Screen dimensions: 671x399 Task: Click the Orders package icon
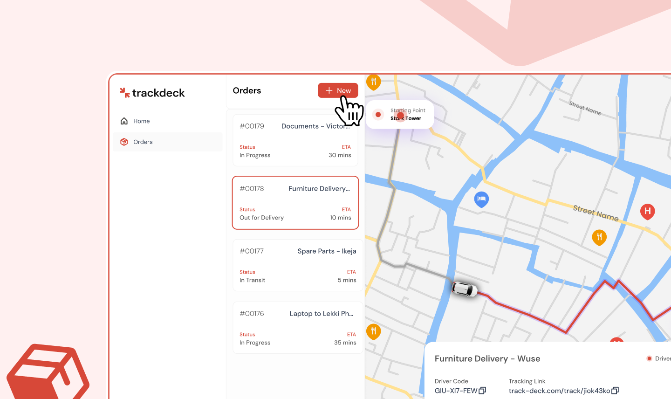click(124, 142)
